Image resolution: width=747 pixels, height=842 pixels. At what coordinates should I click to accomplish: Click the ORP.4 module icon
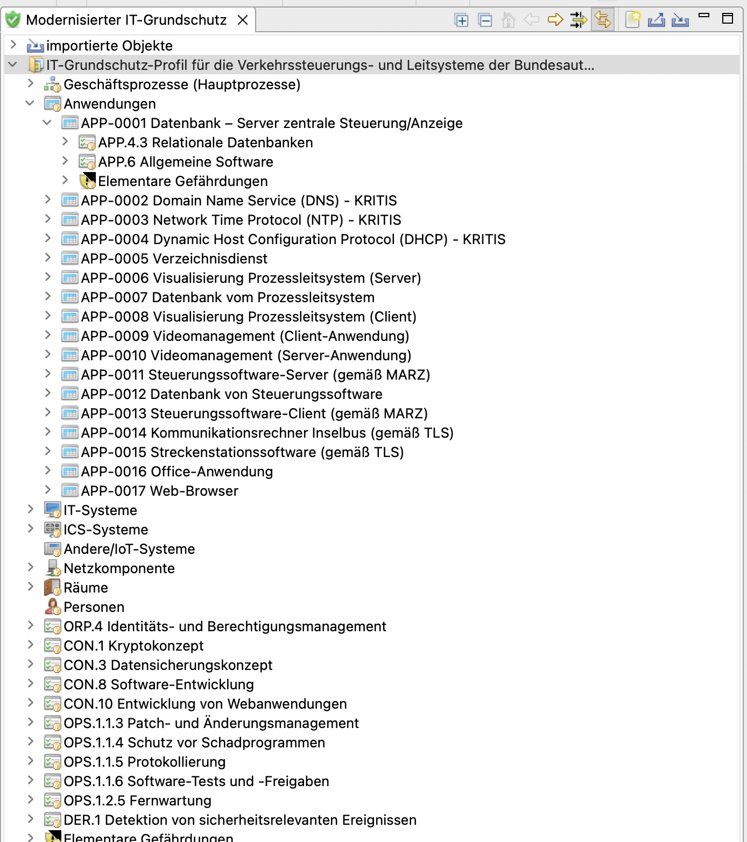tap(53, 626)
